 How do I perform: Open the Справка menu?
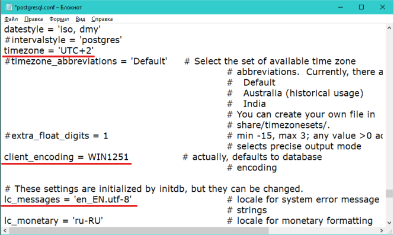tap(102, 19)
